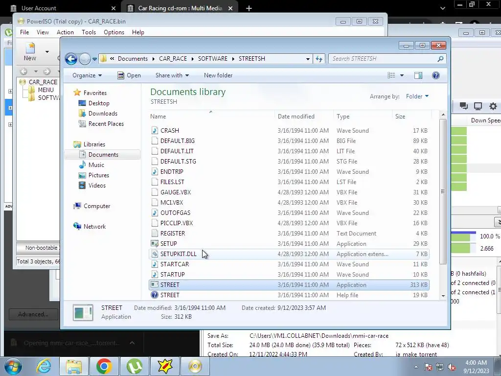501x376 pixels.
Task: Click the file list vertical scrollbar
Action: 443,192
